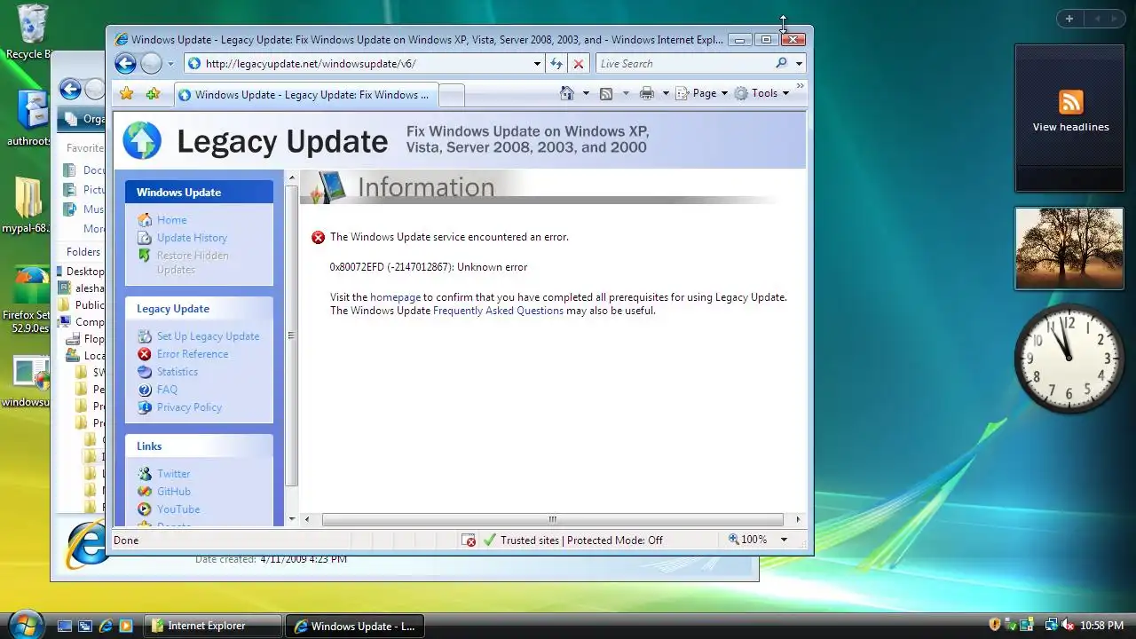1136x639 pixels.
Task: Click the 100% zoom level button
Action: tap(748, 540)
